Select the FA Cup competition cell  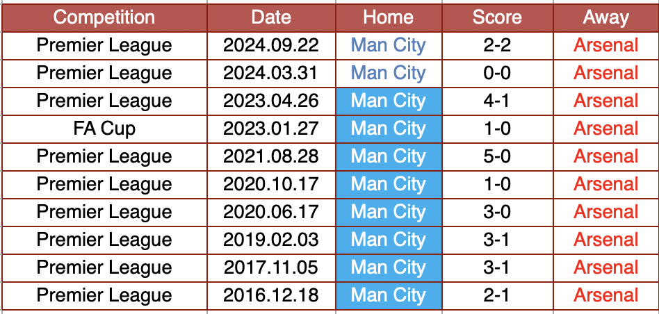point(104,129)
